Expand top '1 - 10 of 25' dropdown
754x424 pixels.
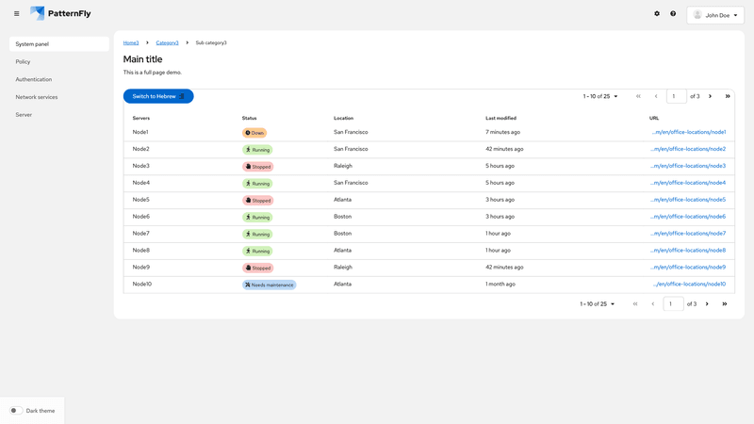click(x=600, y=96)
